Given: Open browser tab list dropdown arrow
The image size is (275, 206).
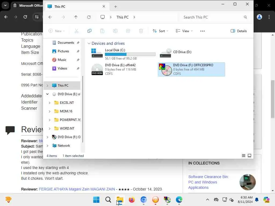Looking at the screenshot, I should (x=5, y=5).
